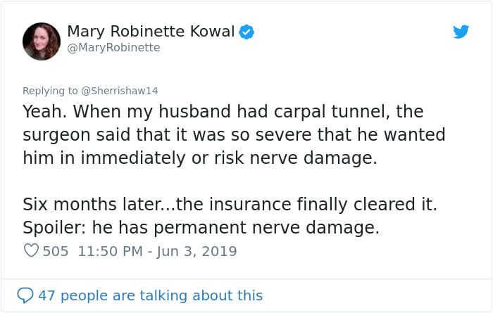Click the Twitter bird logo
Viewport: 493px width, 313px height.
461,31
